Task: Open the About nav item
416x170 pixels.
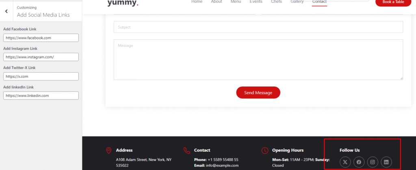Action: [x=217, y=2]
